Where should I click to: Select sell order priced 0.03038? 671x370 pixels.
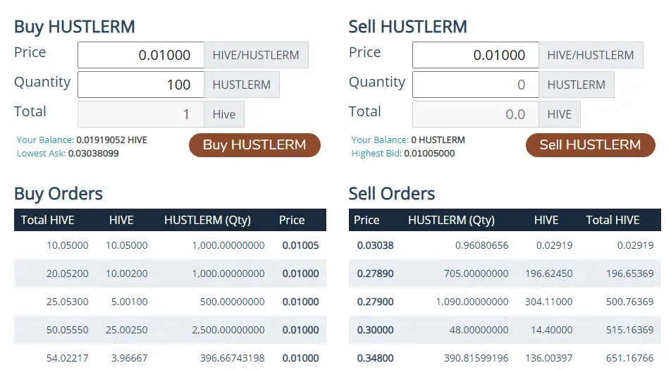[505, 245]
